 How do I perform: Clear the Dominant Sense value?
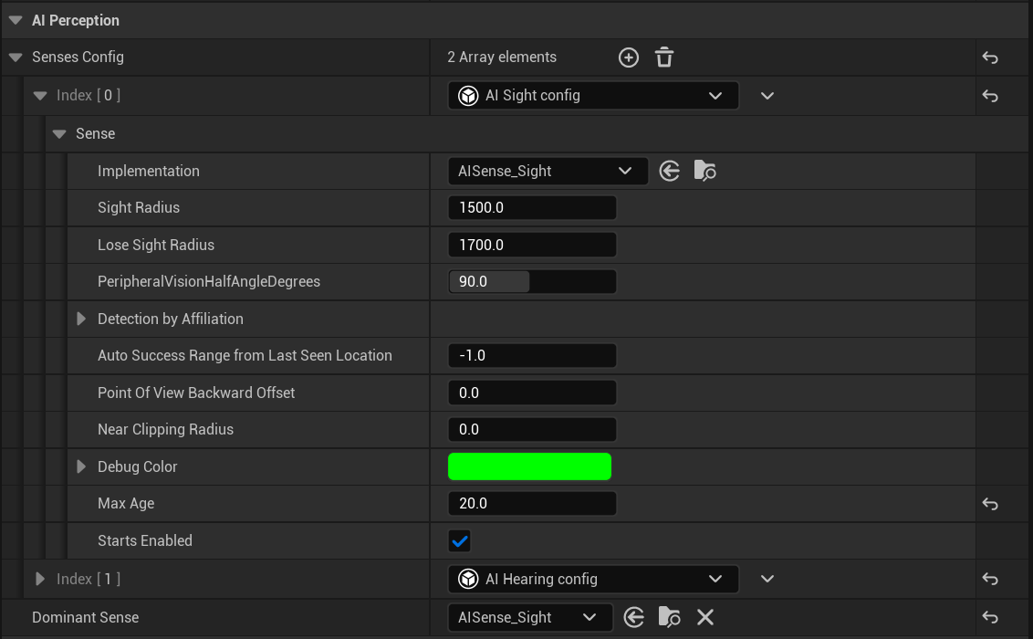(704, 618)
